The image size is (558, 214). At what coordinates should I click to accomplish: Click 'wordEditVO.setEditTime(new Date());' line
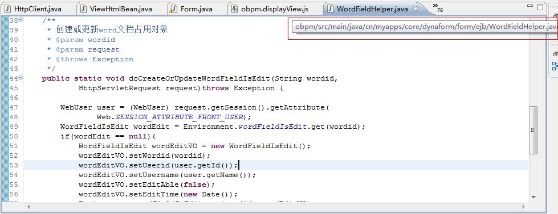point(158,194)
